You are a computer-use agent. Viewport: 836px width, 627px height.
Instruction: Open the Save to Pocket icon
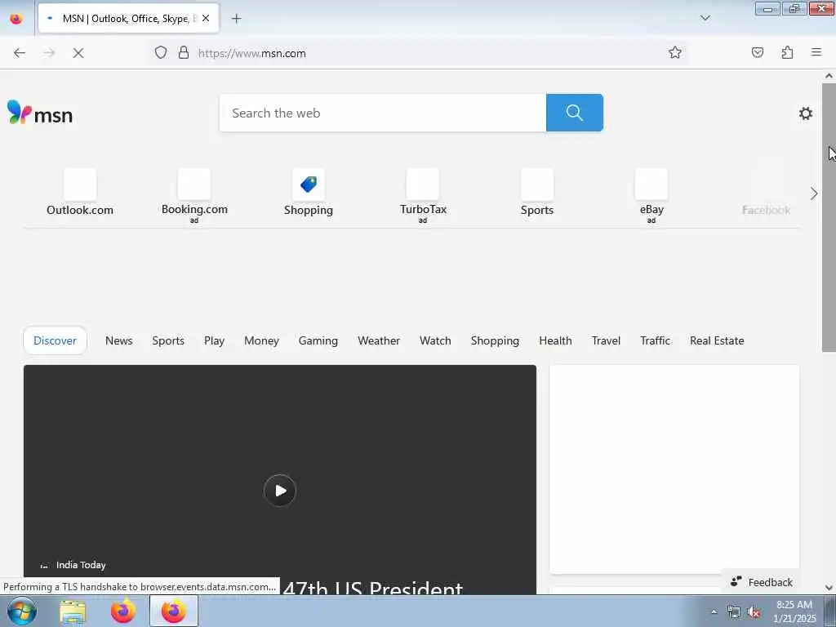click(757, 52)
